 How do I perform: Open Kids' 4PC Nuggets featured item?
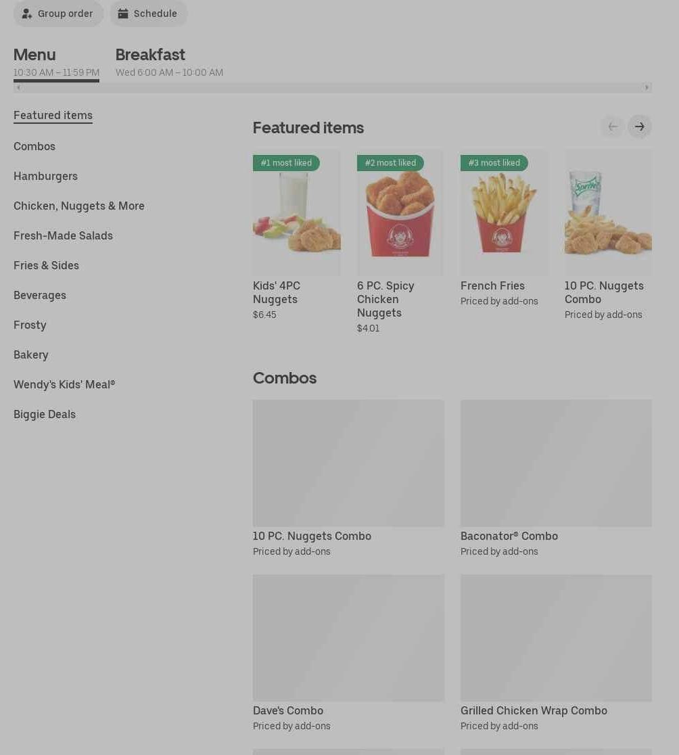point(296,235)
